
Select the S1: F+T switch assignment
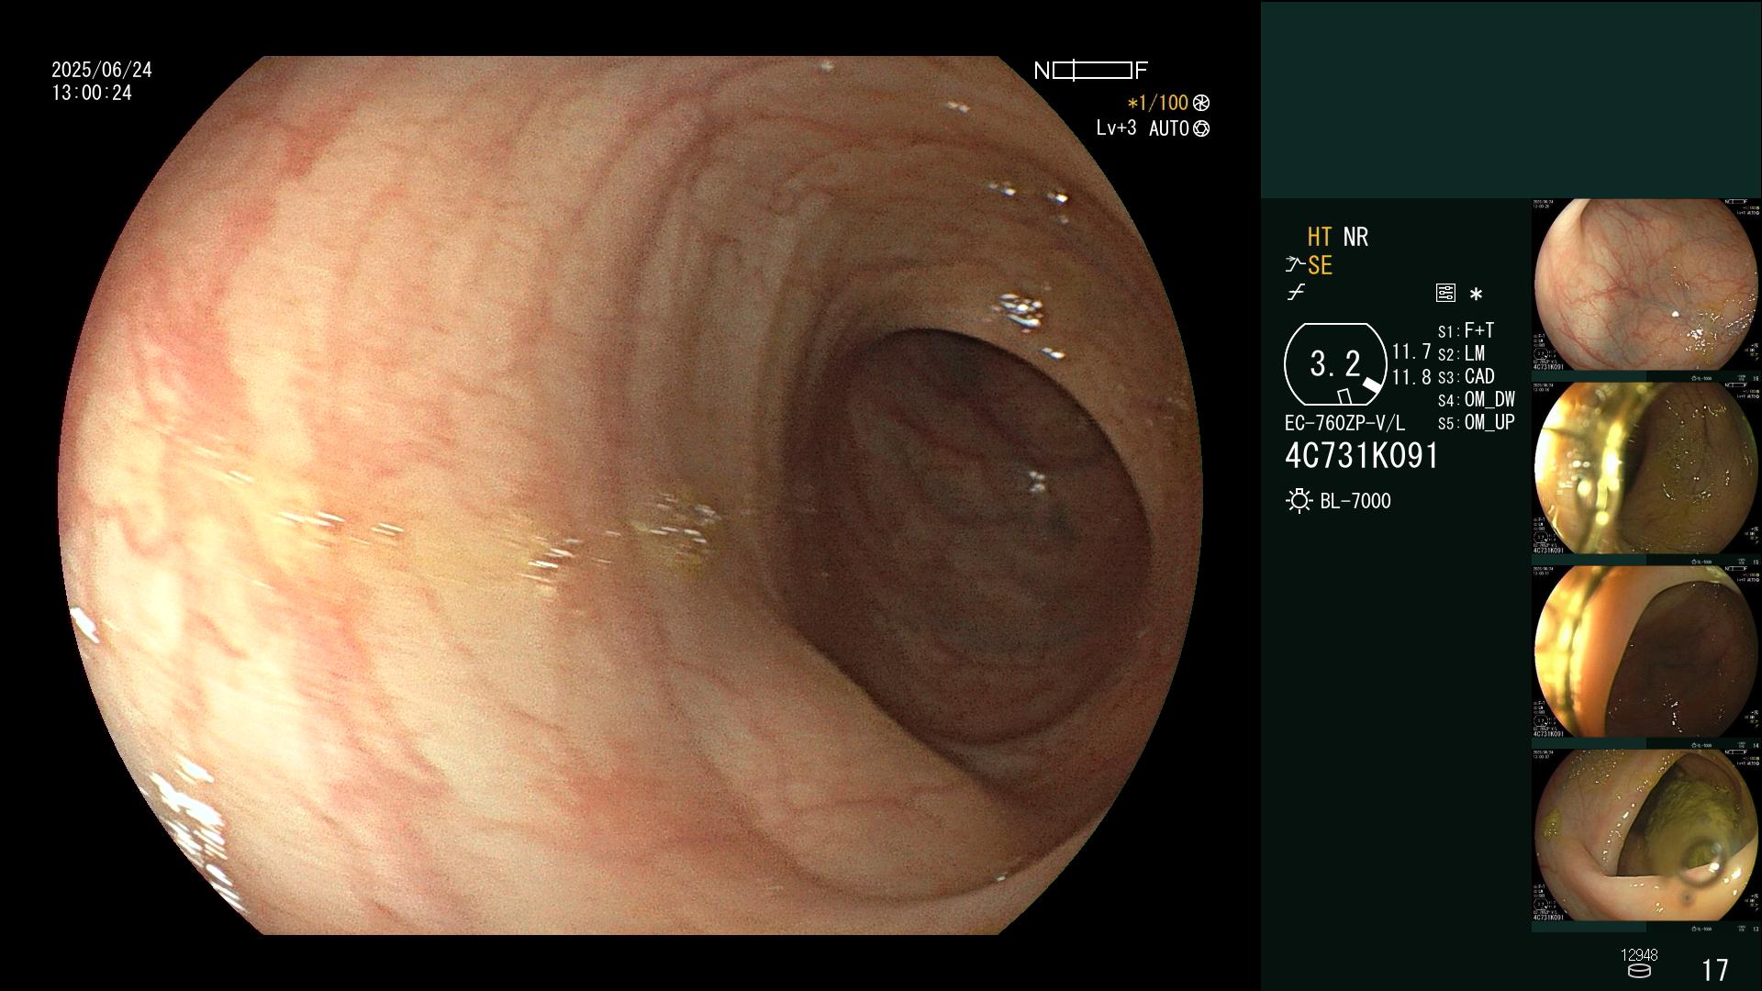click(1466, 330)
